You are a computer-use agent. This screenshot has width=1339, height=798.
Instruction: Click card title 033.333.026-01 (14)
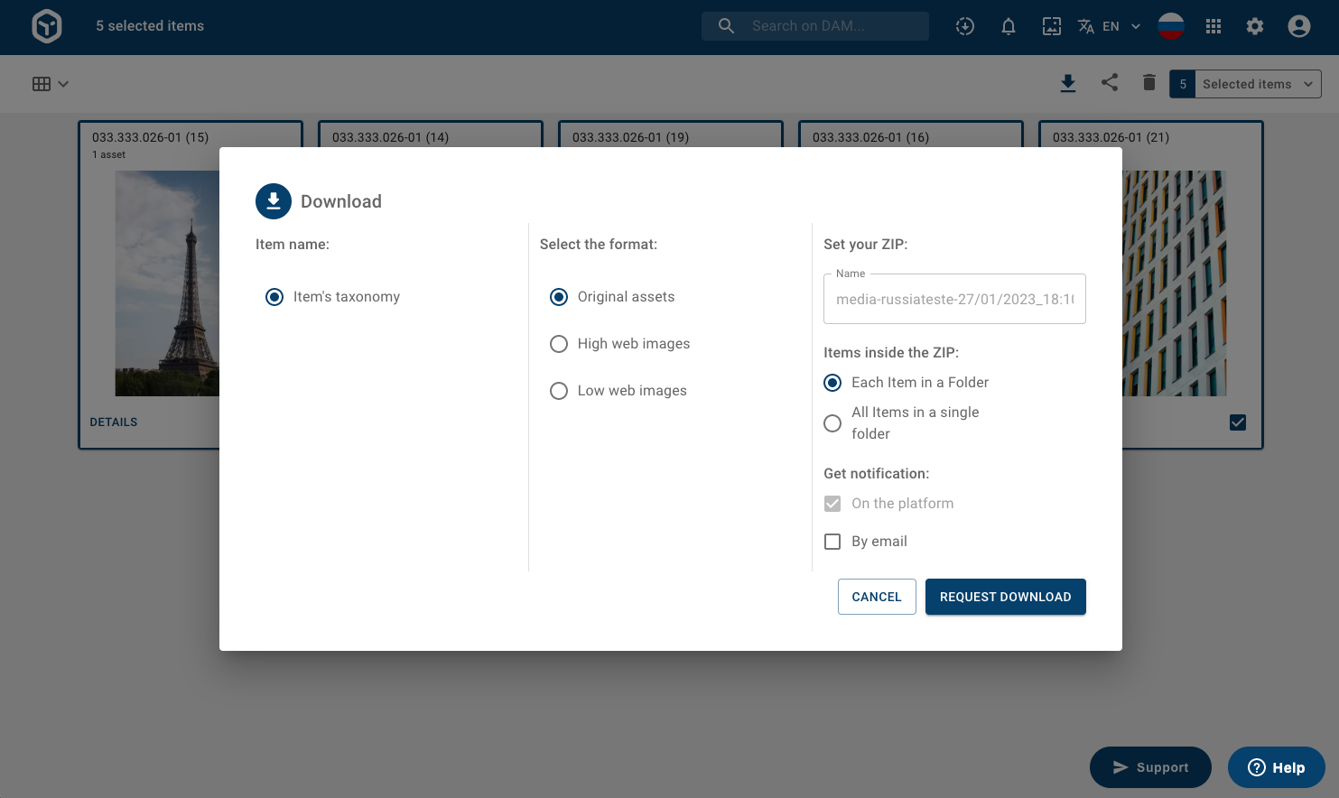pos(390,137)
